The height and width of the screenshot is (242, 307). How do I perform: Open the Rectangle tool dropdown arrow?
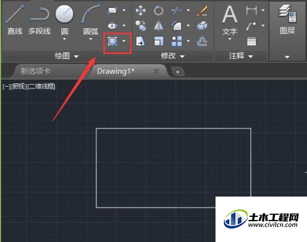[x=124, y=10]
